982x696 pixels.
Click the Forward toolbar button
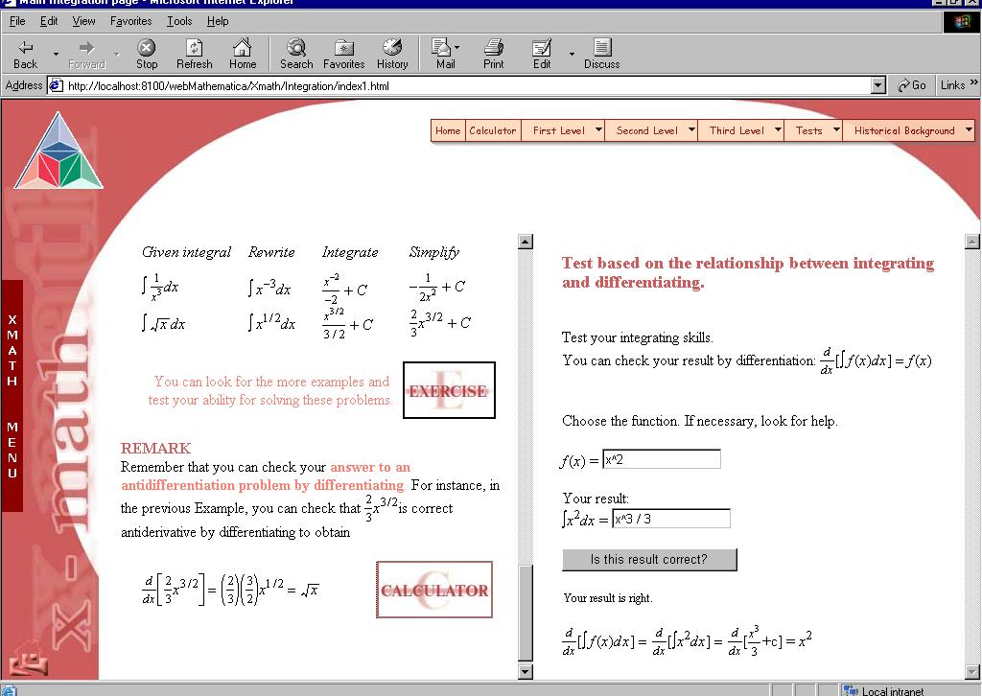(86, 54)
